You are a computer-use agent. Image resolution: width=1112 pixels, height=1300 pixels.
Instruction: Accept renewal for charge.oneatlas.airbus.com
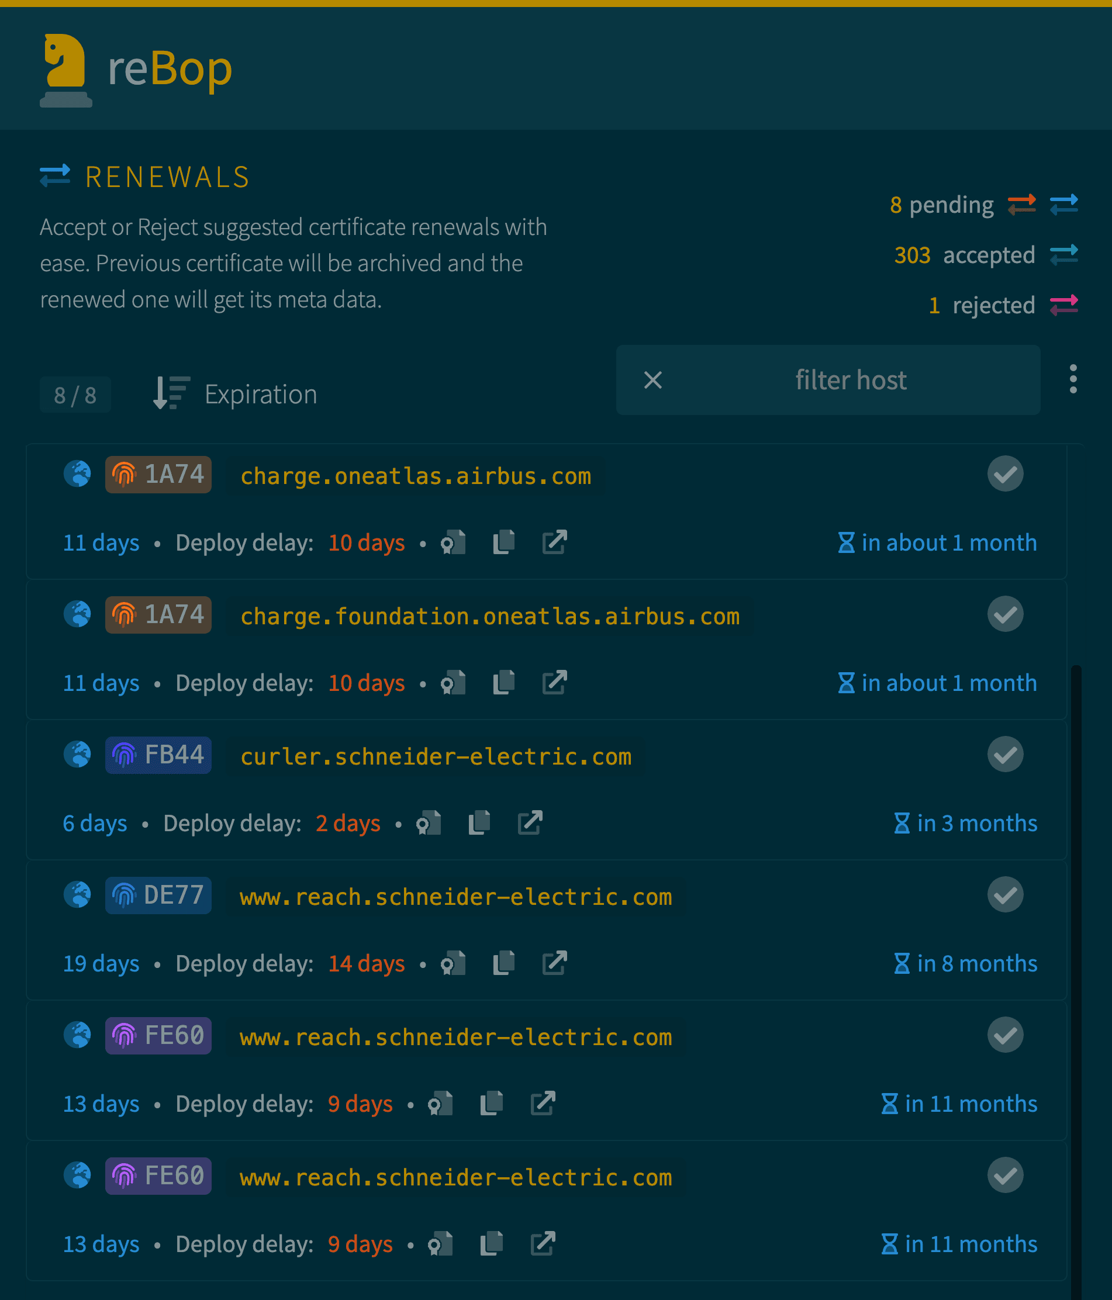(x=1006, y=473)
